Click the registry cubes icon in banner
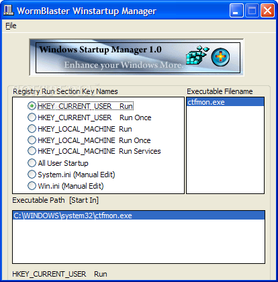 [x=197, y=55]
